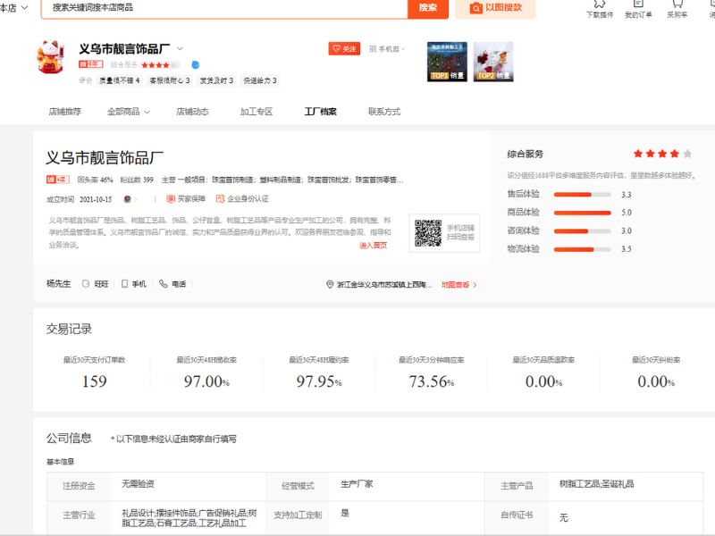715x536 pixels.
Task: Click the 买家保障 buyer protection icon
Action: point(171,198)
